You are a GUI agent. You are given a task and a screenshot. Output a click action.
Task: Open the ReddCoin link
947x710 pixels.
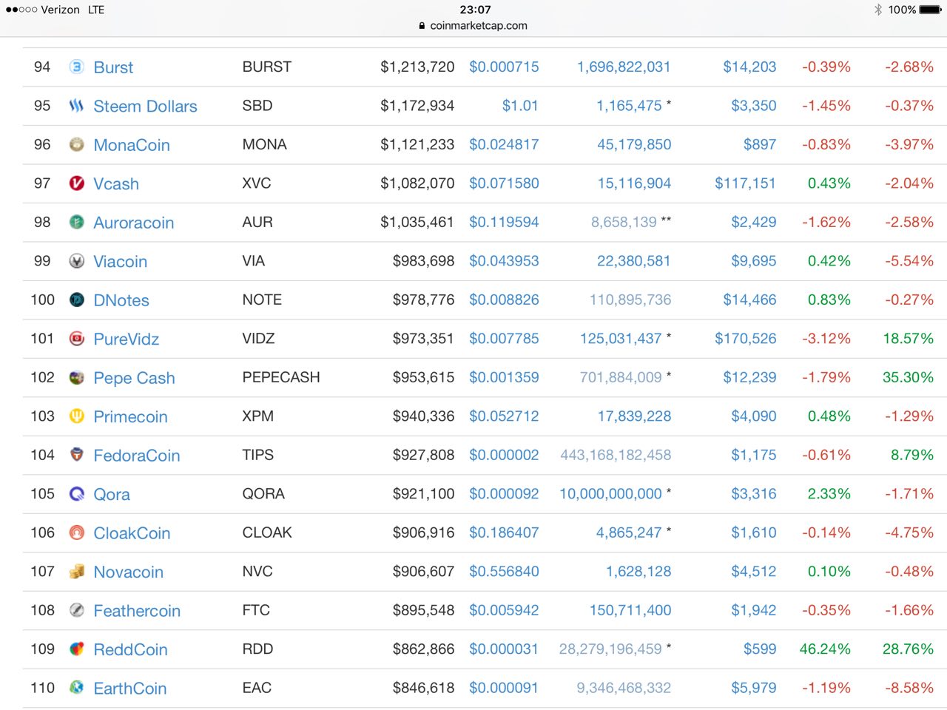coord(130,650)
